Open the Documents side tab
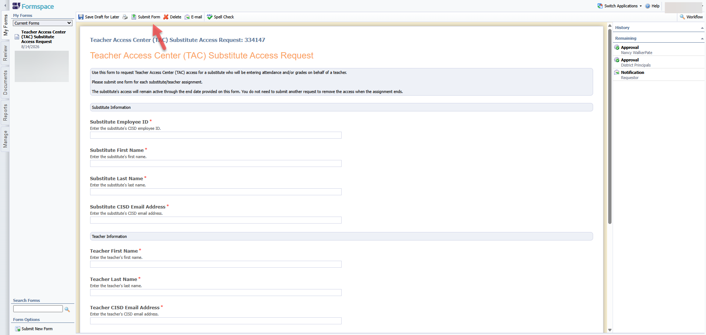706x335 pixels. click(x=5, y=83)
